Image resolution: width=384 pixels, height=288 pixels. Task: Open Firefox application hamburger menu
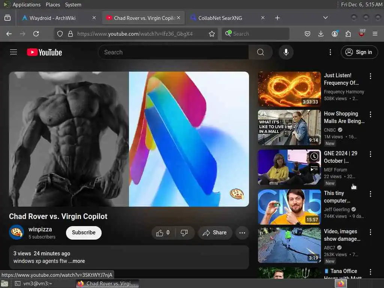click(375, 34)
